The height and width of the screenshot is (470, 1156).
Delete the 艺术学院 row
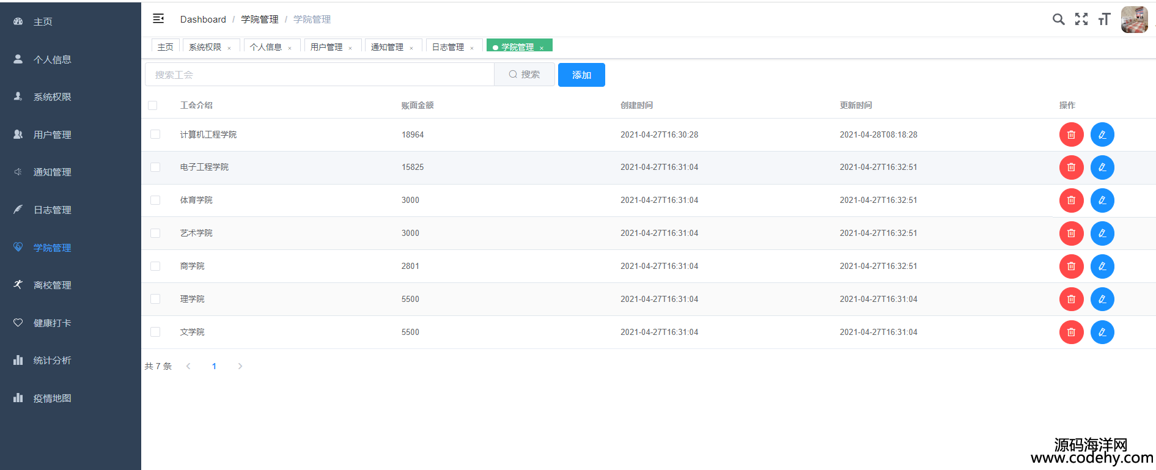click(1071, 233)
